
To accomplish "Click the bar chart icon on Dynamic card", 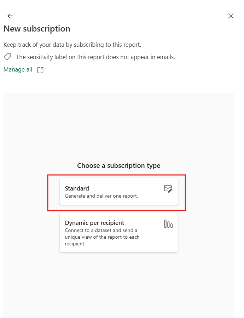I will click(x=168, y=224).
